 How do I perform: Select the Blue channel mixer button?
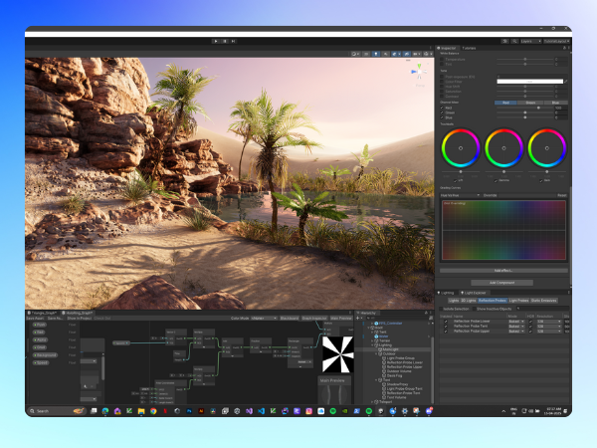pos(555,103)
